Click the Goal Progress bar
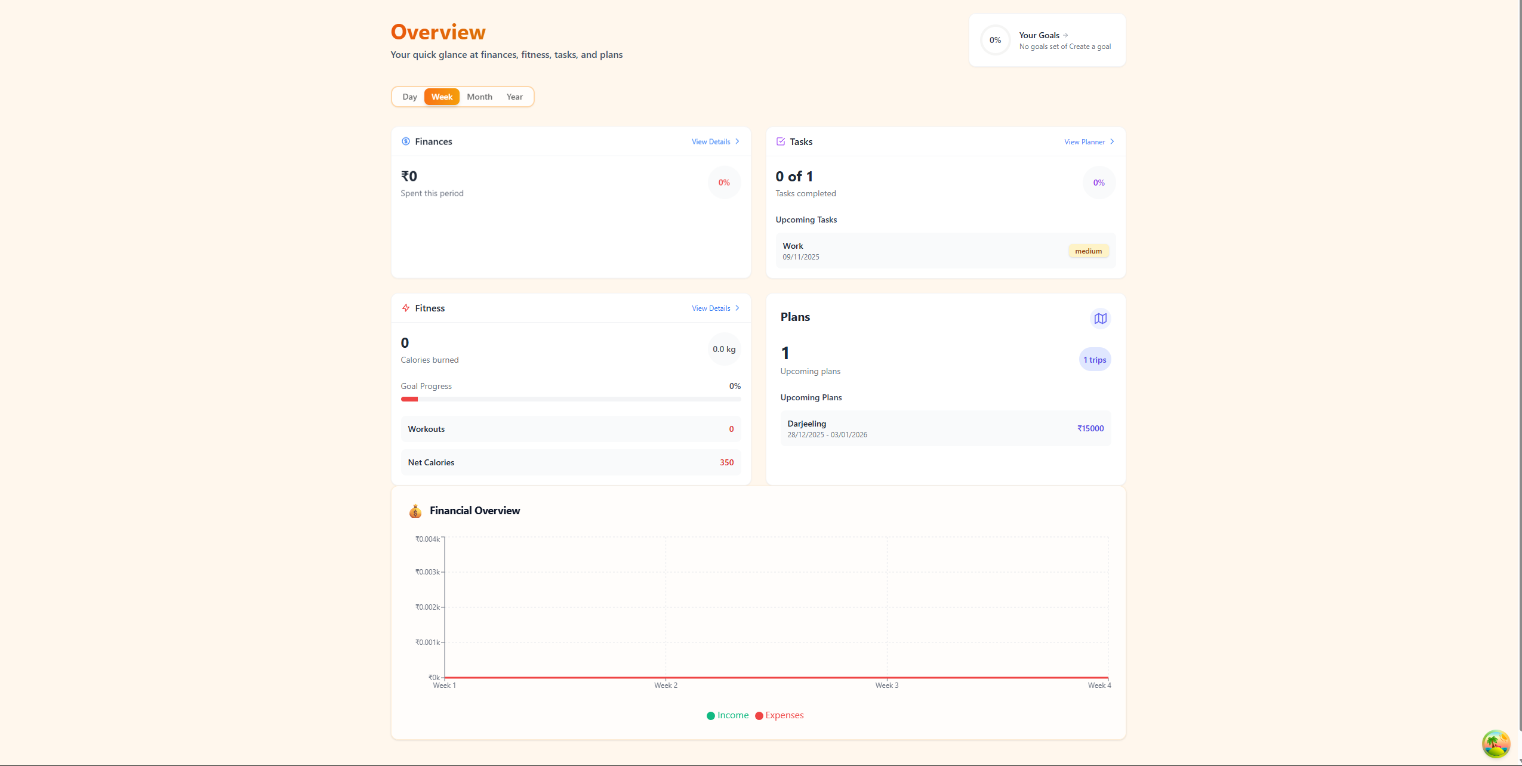The image size is (1522, 766). pyautogui.click(x=571, y=399)
